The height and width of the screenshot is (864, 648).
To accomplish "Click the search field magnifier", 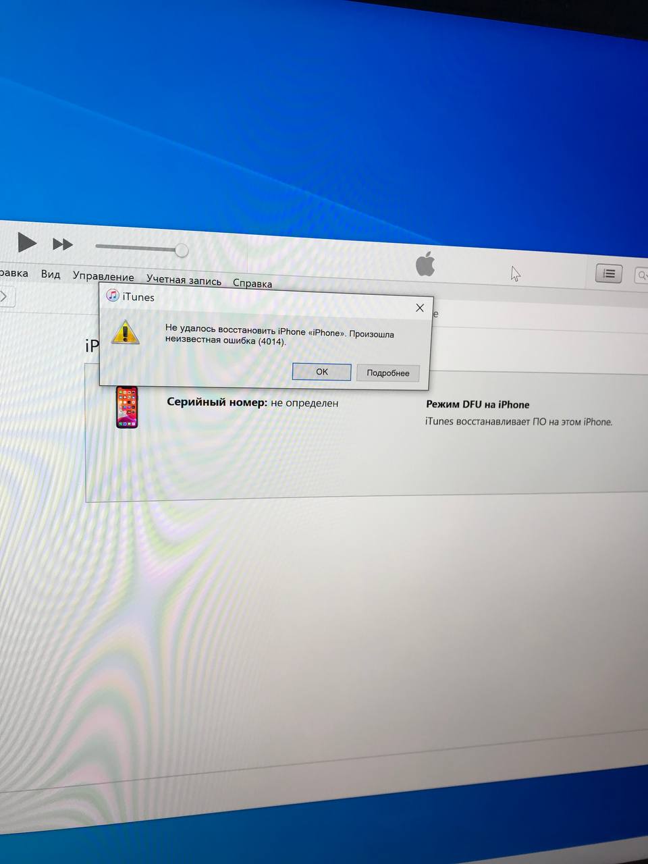I will [642, 275].
